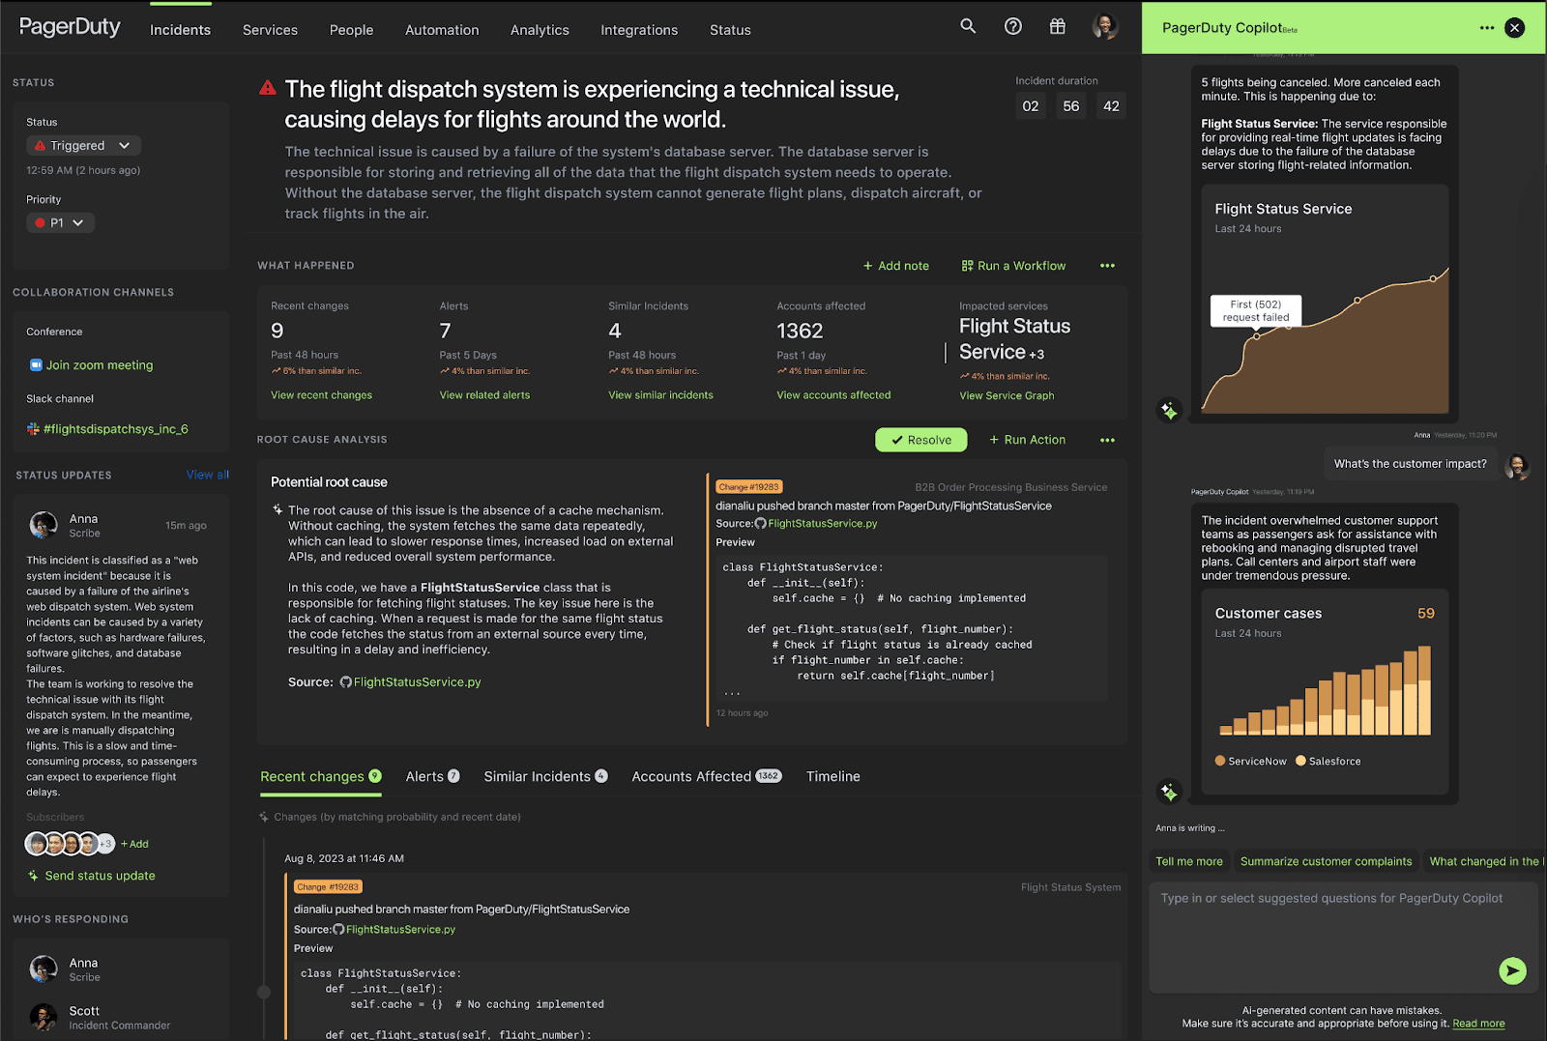
Task: Click Join zoom meeting link
Action: click(x=100, y=365)
